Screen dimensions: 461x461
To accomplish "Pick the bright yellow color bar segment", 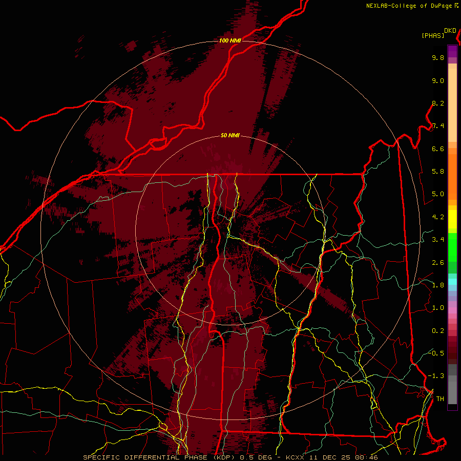I will [x=452, y=219].
